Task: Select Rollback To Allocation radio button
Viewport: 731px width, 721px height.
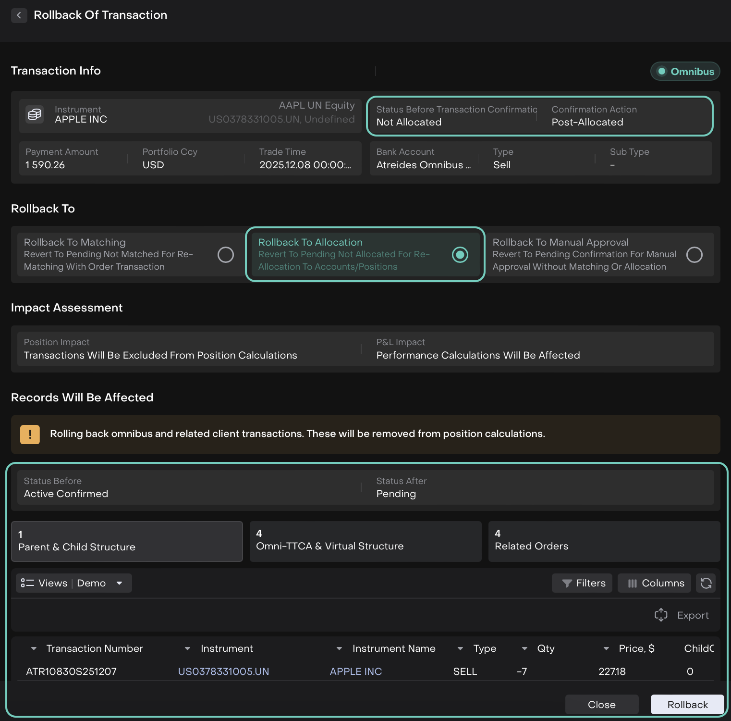Action: click(460, 255)
